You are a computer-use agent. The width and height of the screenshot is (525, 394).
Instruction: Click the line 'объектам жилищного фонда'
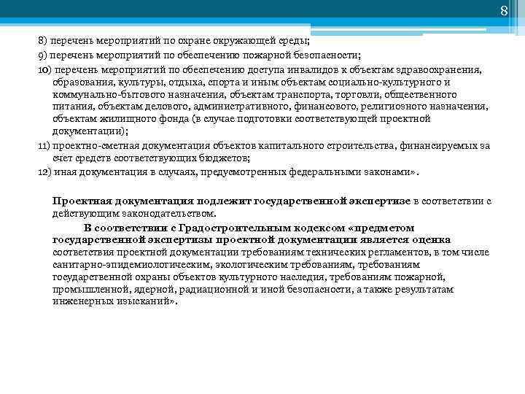point(241,119)
